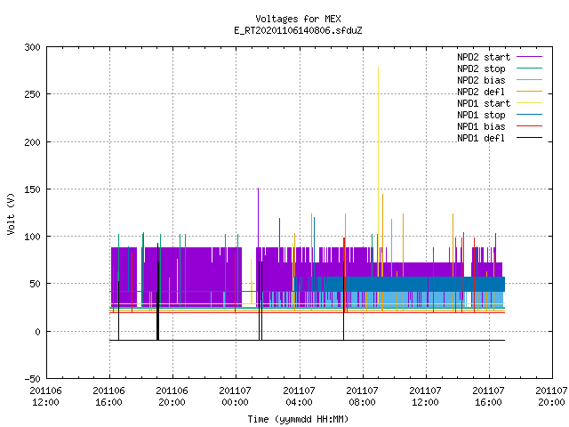Click the x-axis tick '201107 20:00'

(x=551, y=397)
